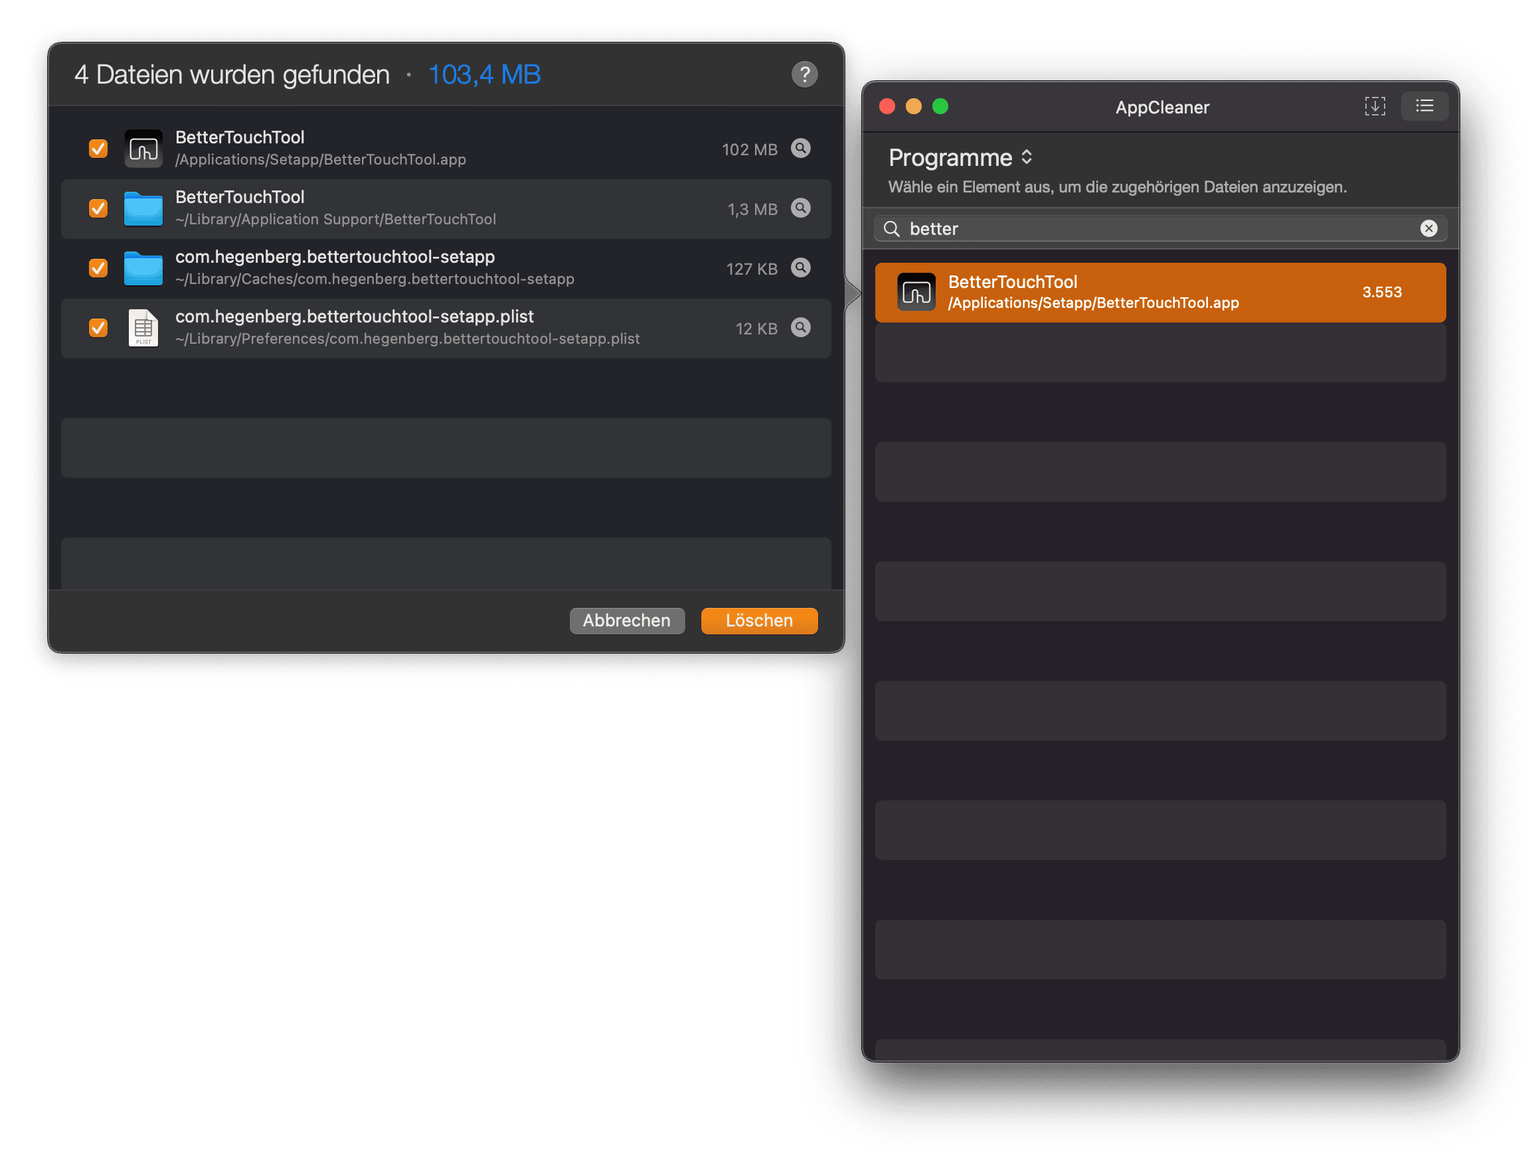Minimize AppCleaner with the yellow button
The height and width of the screenshot is (1160, 1534).
913,106
